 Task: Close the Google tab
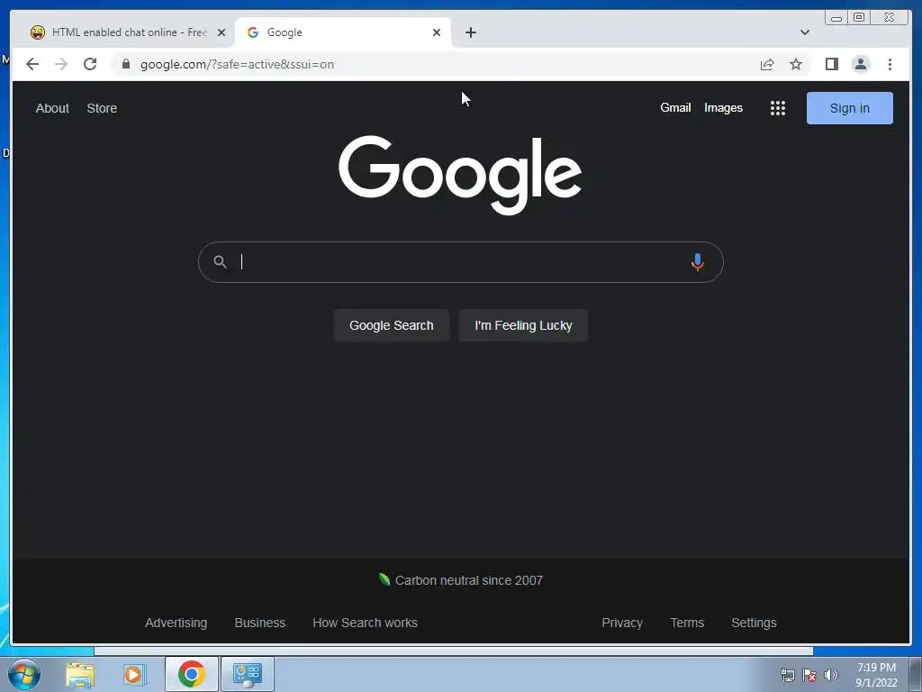coord(437,32)
